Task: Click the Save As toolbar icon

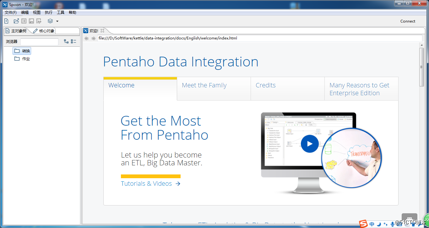Action: (39, 21)
